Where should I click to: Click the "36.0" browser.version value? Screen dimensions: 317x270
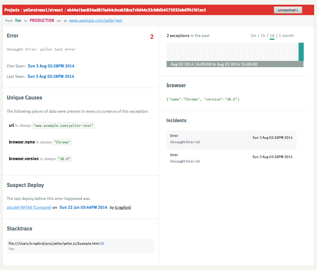[64, 159]
